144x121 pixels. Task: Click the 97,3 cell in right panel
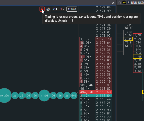pos(128,28)
